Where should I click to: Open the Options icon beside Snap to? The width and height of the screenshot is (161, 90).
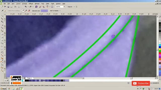pyautogui.click(x=76, y=7)
